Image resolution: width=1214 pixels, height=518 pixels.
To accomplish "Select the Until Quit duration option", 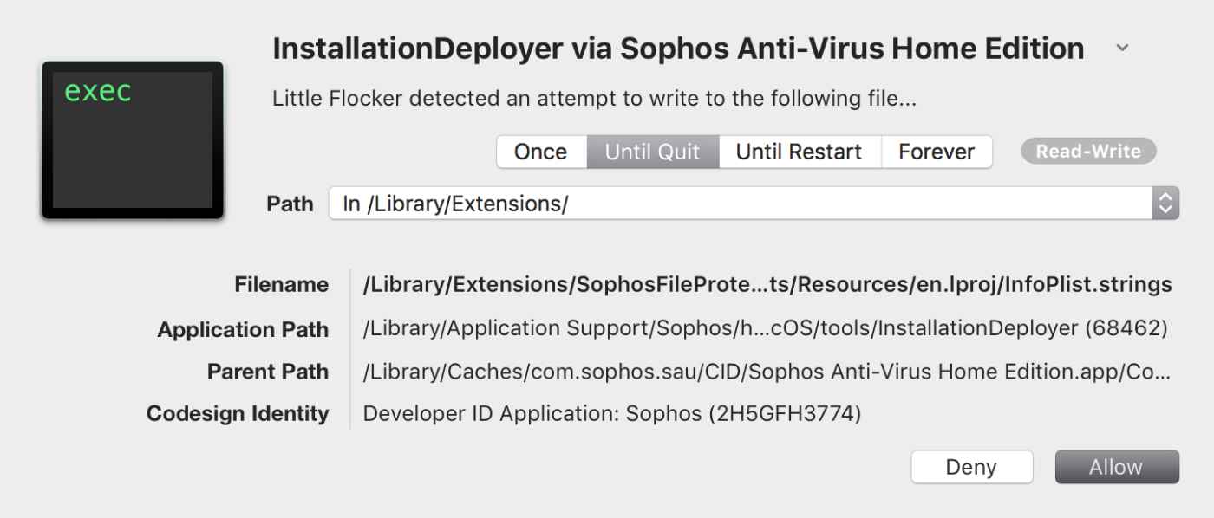I will 653,152.
